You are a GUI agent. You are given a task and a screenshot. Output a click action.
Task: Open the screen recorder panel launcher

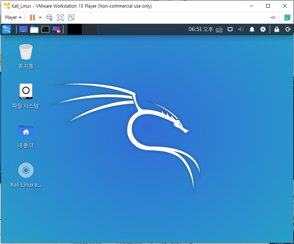[56, 30]
